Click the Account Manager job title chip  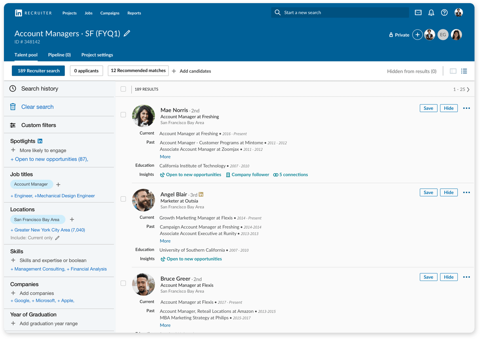(x=31, y=184)
